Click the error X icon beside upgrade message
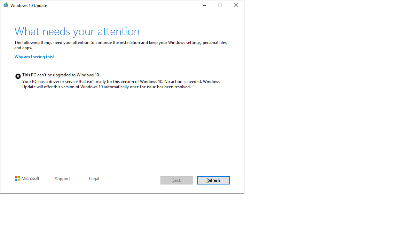Image resolution: width=401 pixels, height=226 pixels. tap(18, 76)
